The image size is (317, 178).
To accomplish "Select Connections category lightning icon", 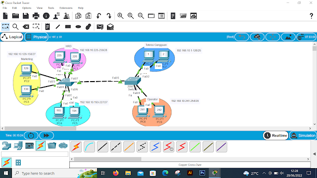I will click(x=41, y=146).
